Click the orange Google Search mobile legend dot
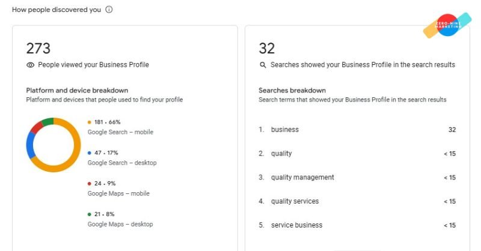481x251 pixels. coord(90,122)
